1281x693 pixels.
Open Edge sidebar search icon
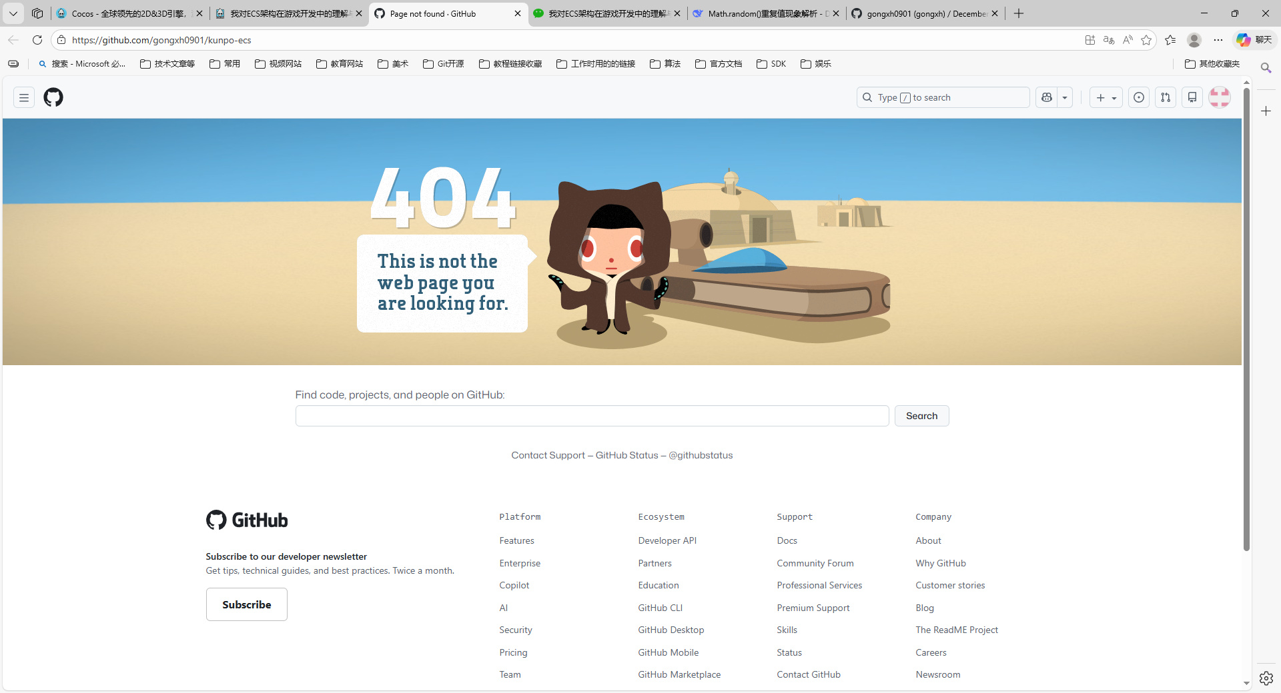pyautogui.click(x=1266, y=68)
